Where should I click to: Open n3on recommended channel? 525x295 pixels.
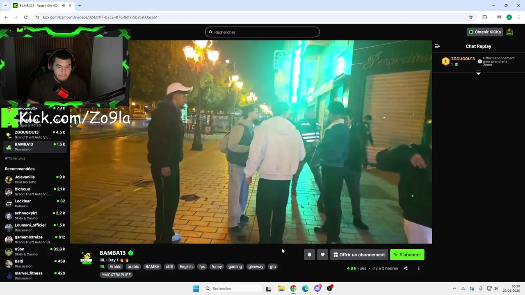pyautogui.click(x=35, y=252)
